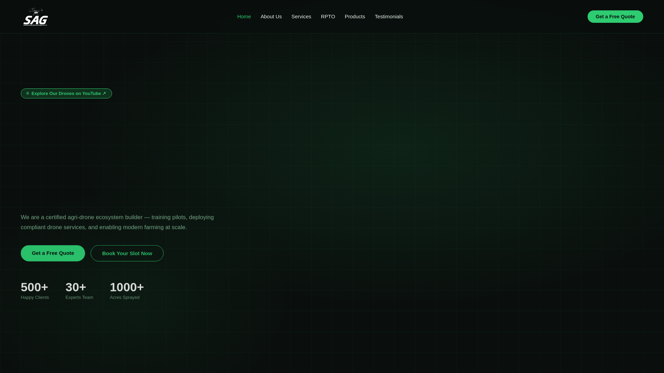Click the hero Get a Free Quote button
Image resolution: width=664 pixels, height=373 pixels.
[53, 253]
